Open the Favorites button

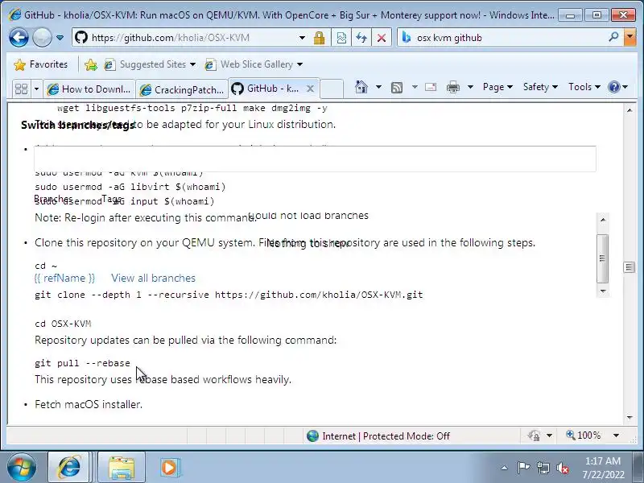pos(40,64)
